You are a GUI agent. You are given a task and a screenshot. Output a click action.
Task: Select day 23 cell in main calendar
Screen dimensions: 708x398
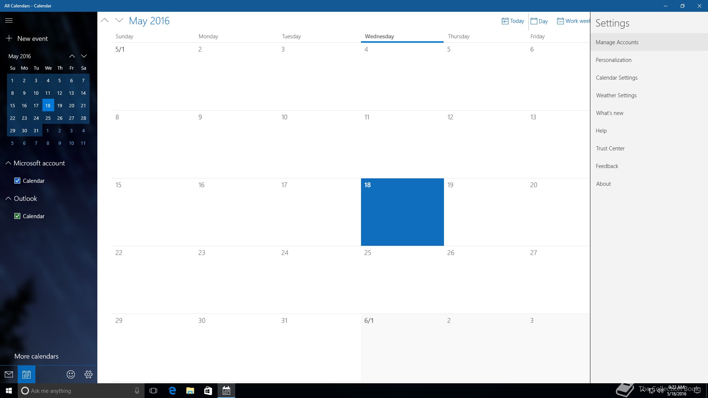(x=236, y=280)
